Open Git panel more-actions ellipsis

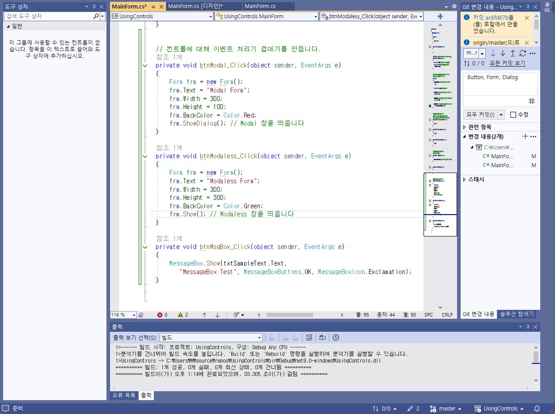pos(533,53)
